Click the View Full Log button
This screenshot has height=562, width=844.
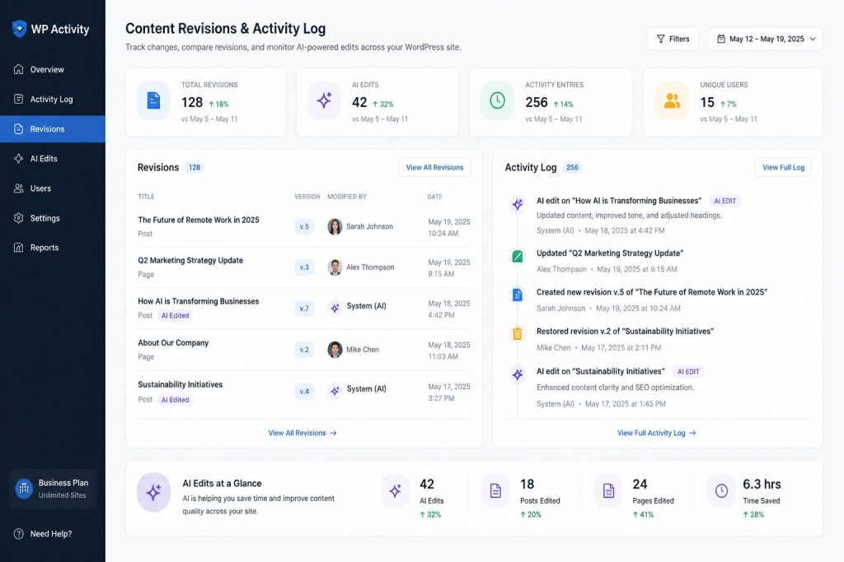pos(783,167)
